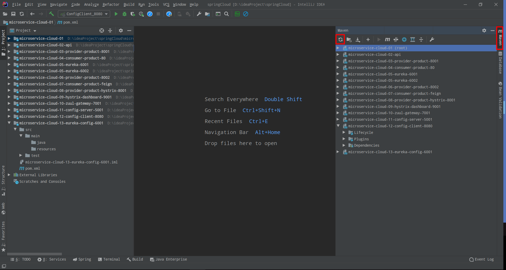Toggle the Favorites side tab

[3, 236]
